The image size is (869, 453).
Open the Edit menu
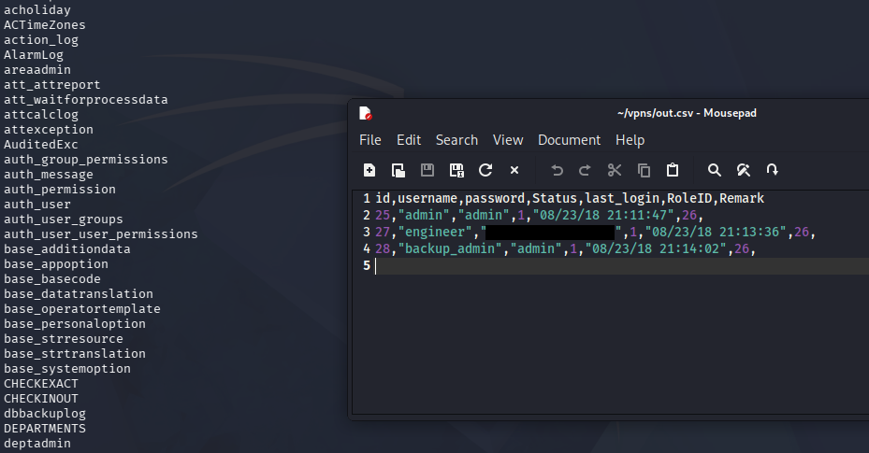click(409, 140)
